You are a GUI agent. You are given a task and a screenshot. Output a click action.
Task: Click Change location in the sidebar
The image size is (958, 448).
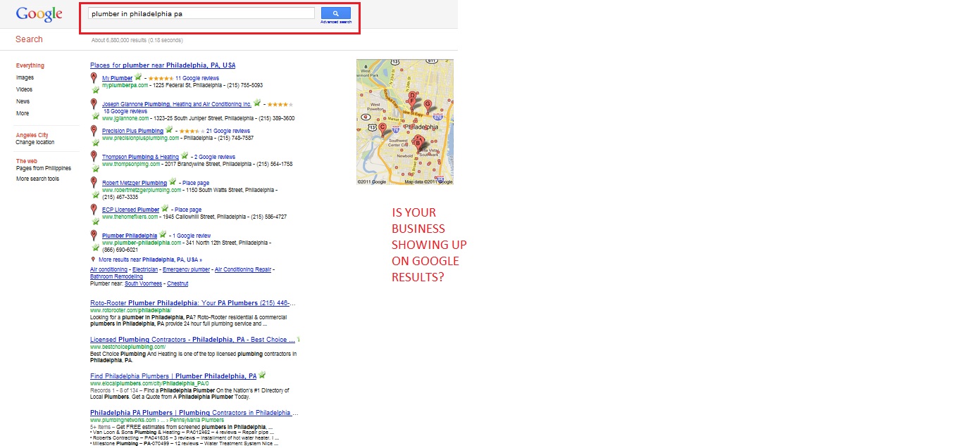(x=35, y=142)
